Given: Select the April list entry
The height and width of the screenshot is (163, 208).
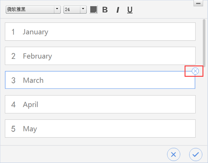Looking at the screenshot, I should pyautogui.click(x=100, y=104).
